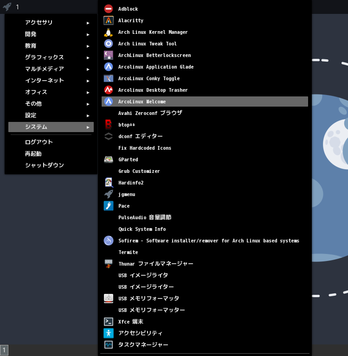Viewport: 348px width, 356px height.
Task: Expand the その他 submenu arrow
Action: [x=88, y=104]
